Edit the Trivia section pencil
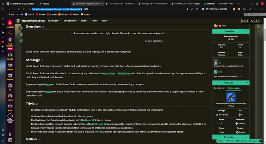The height and width of the screenshot is (144, 266). (37, 104)
